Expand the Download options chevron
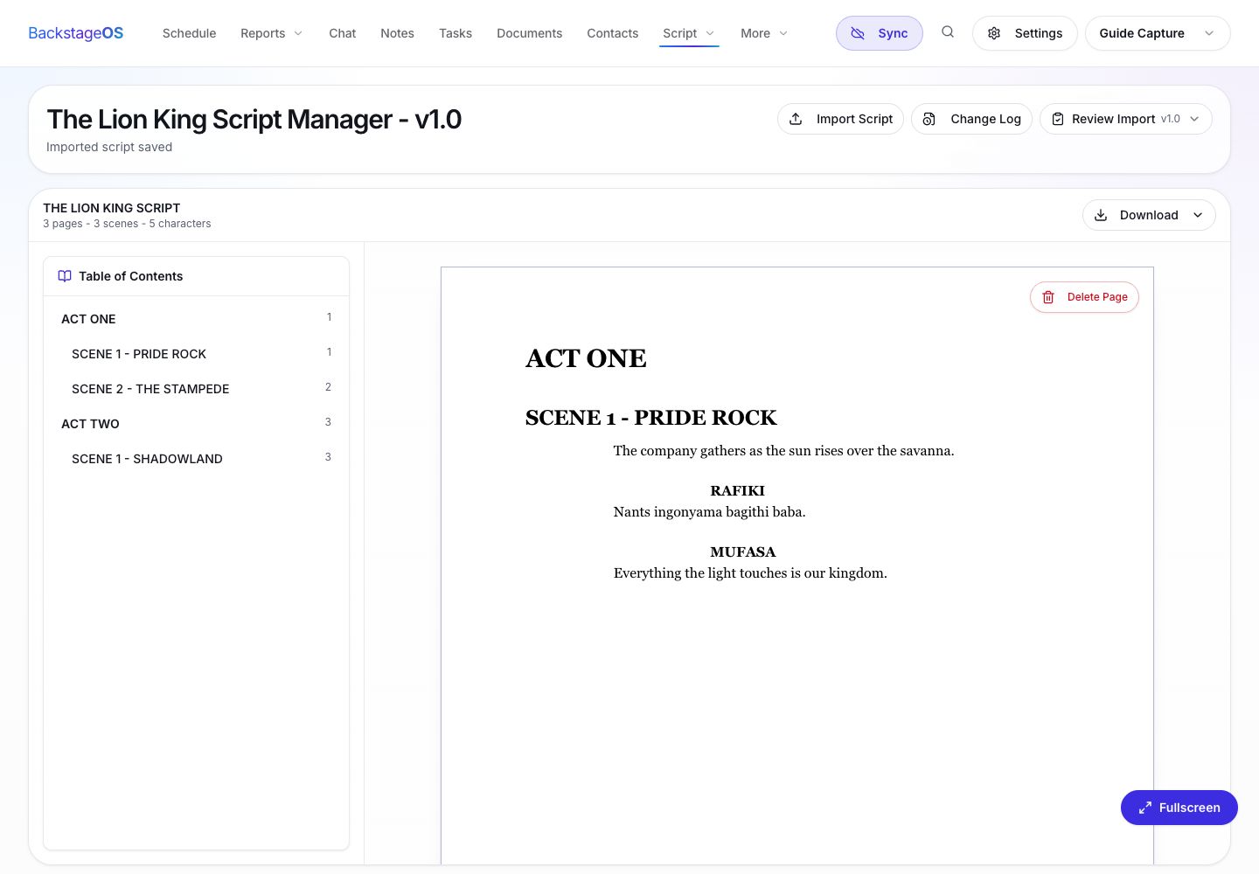Image resolution: width=1259 pixels, height=874 pixels. tap(1198, 215)
